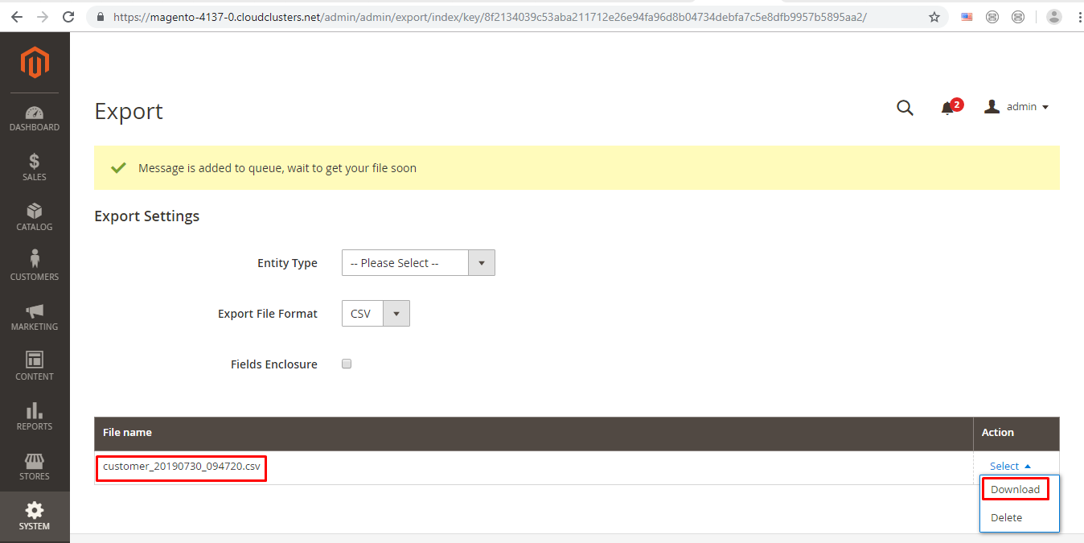The height and width of the screenshot is (543, 1084).
Task: Open the Export File Format dropdown
Action: click(x=376, y=314)
